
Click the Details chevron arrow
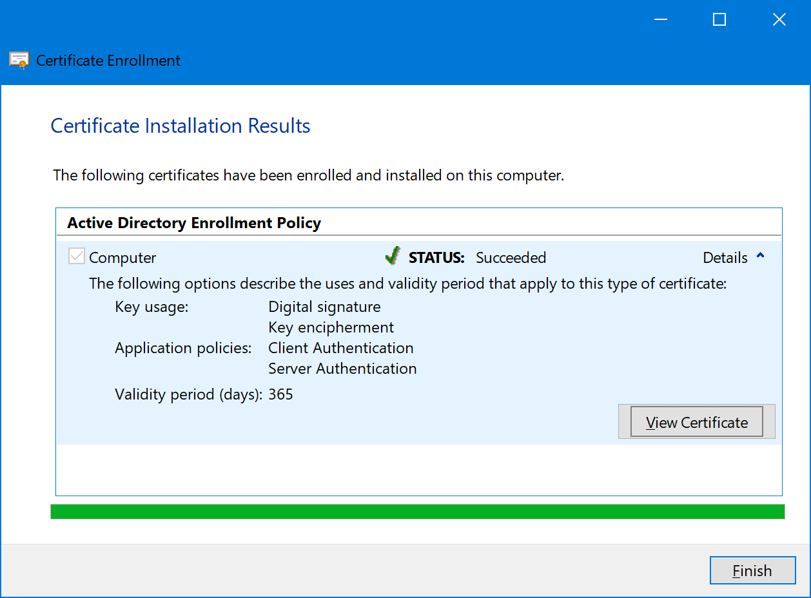[759, 256]
